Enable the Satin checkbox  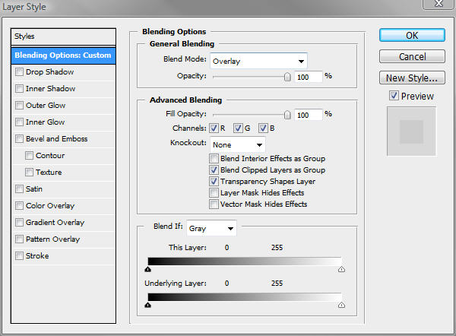point(19,189)
